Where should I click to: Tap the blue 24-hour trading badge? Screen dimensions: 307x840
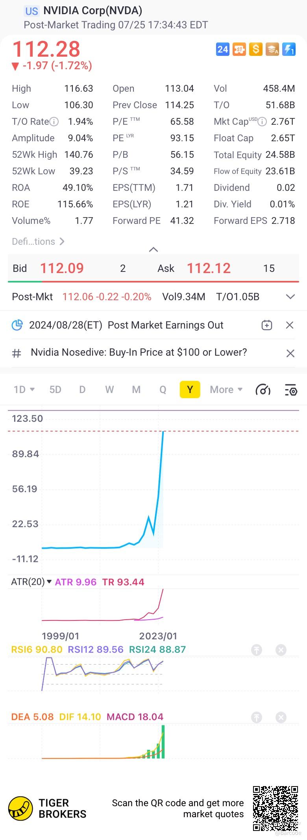coord(223,49)
